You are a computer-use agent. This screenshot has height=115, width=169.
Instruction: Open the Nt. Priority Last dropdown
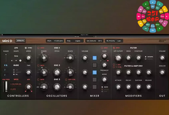(114, 41)
